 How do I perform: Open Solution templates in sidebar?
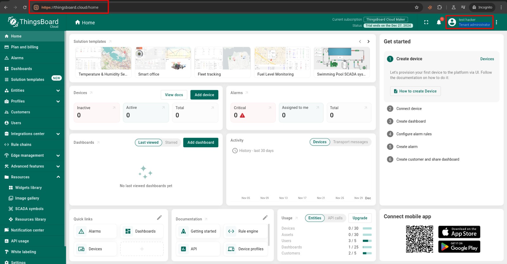click(32, 79)
